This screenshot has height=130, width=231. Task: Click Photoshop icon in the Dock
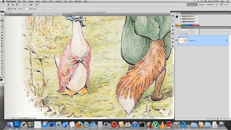point(17,125)
